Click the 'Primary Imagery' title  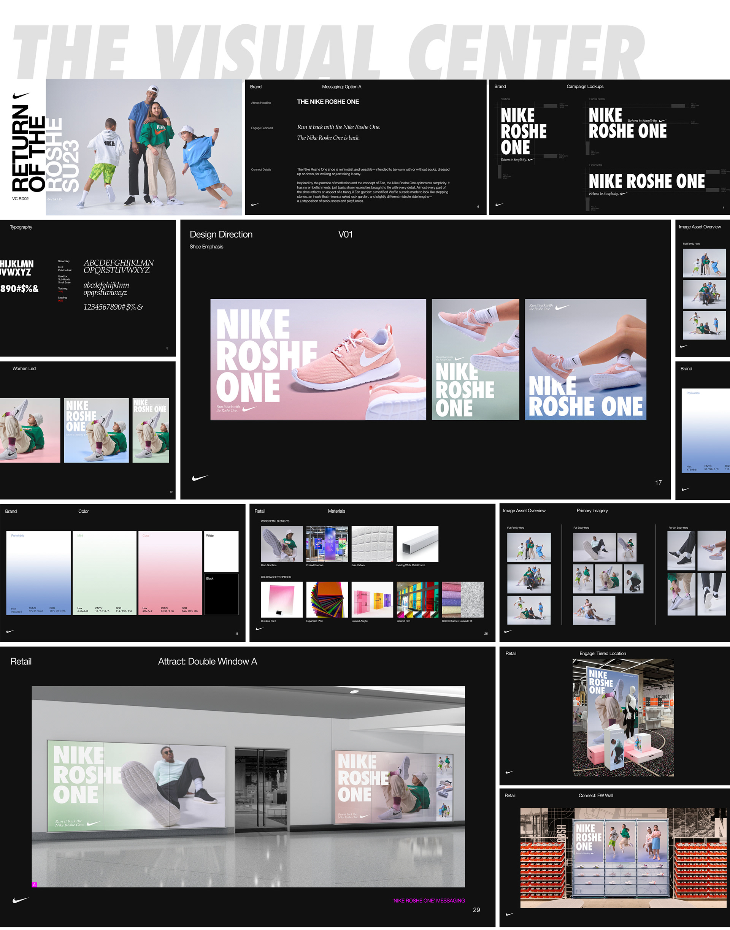592,510
